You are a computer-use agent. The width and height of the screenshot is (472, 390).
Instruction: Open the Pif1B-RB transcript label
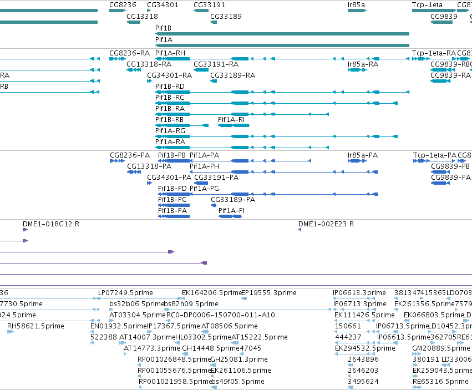coord(169,120)
